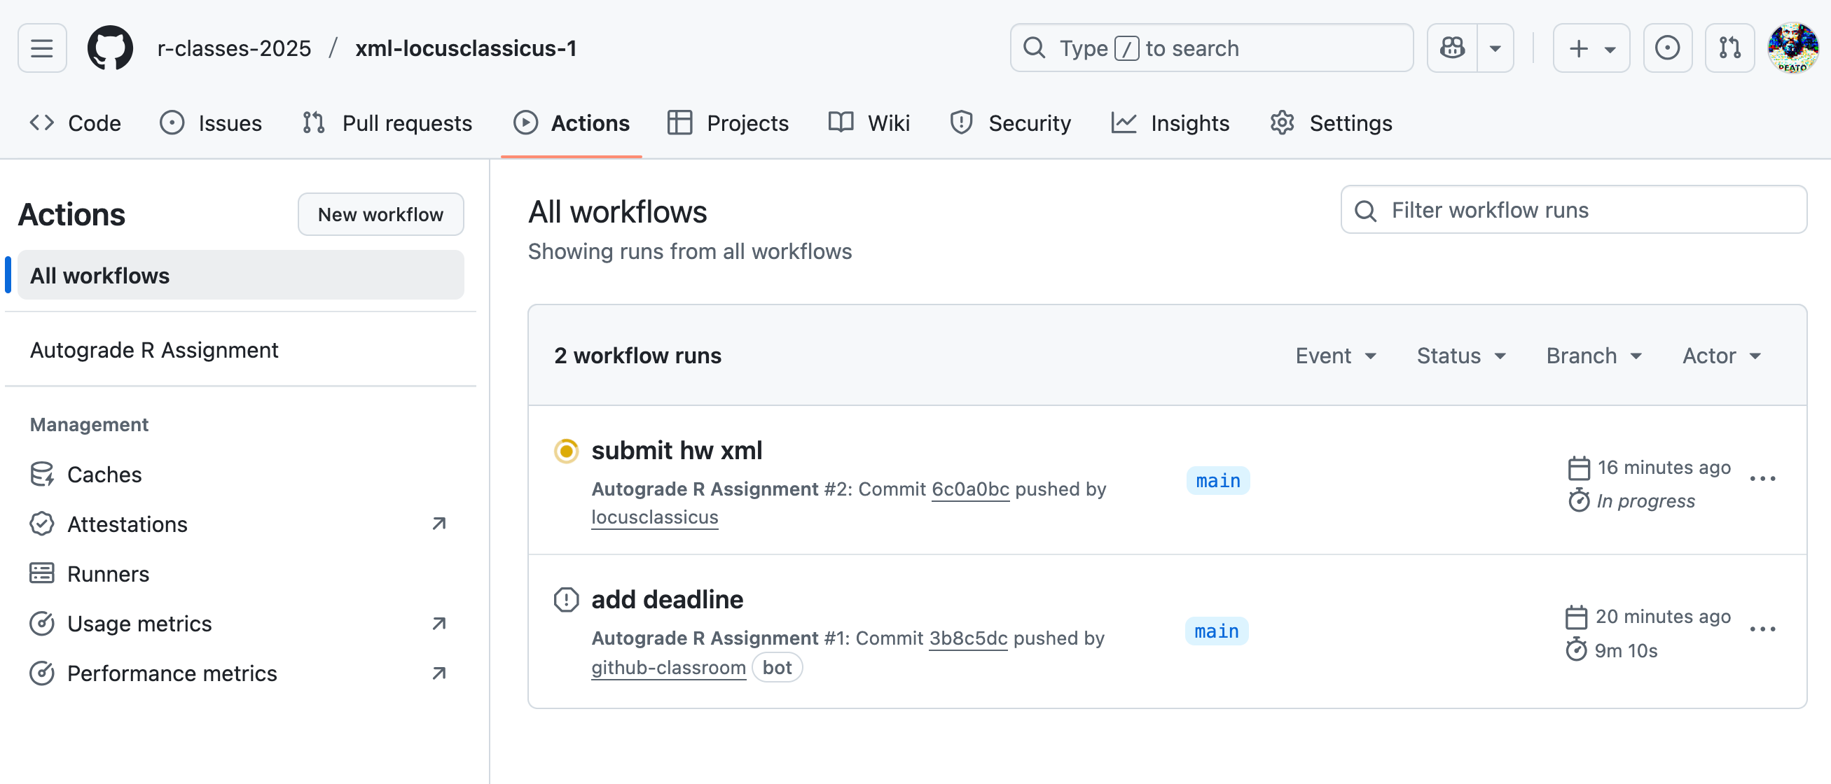The width and height of the screenshot is (1831, 784).
Task: Open Caches management page
Action: click(x=104, y=475)
